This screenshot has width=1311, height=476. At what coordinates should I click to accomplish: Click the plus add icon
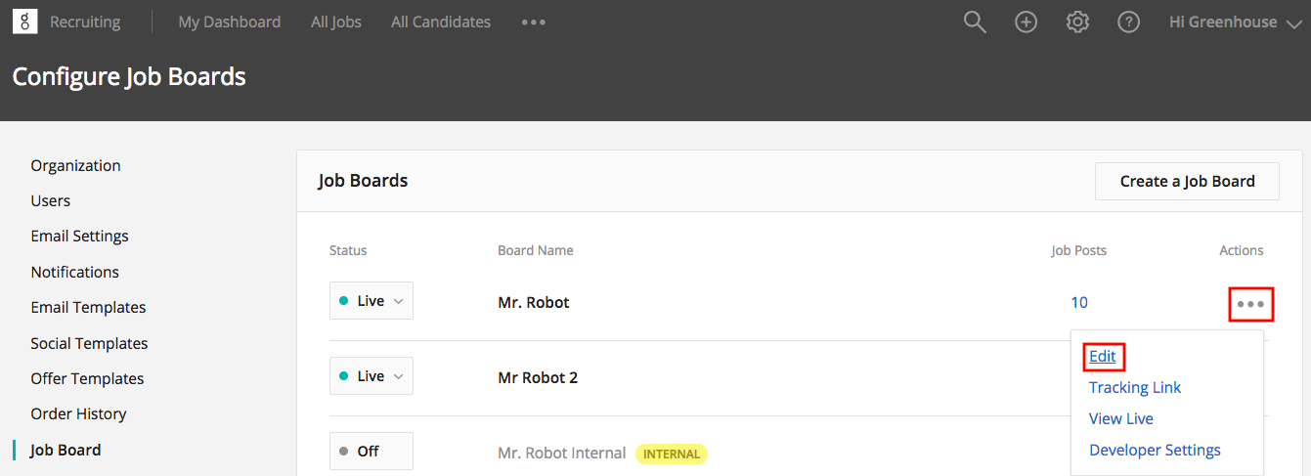point(1026,22)
